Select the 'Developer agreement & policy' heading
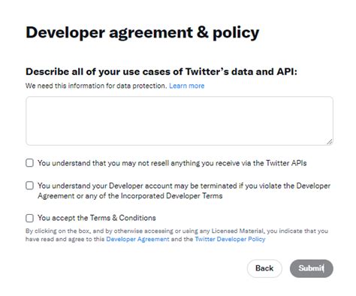The image size is (356, 296). 143,32
